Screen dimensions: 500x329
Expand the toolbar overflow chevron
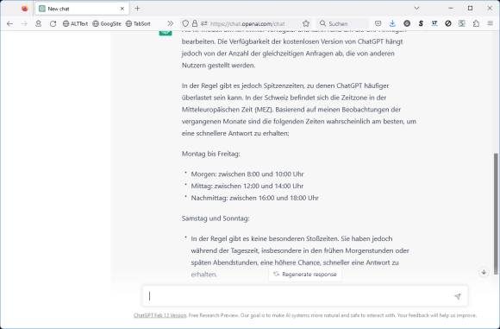point(171,23)
